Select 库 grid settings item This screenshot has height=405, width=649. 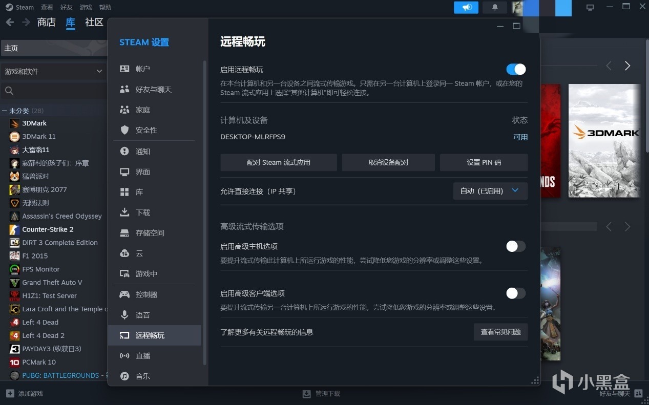(154, 192)
